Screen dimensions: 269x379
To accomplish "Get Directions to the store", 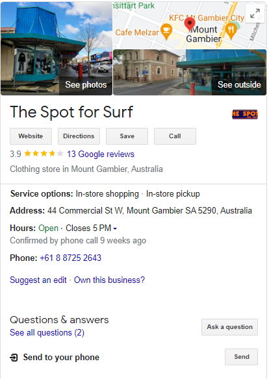I will point(79,136).
